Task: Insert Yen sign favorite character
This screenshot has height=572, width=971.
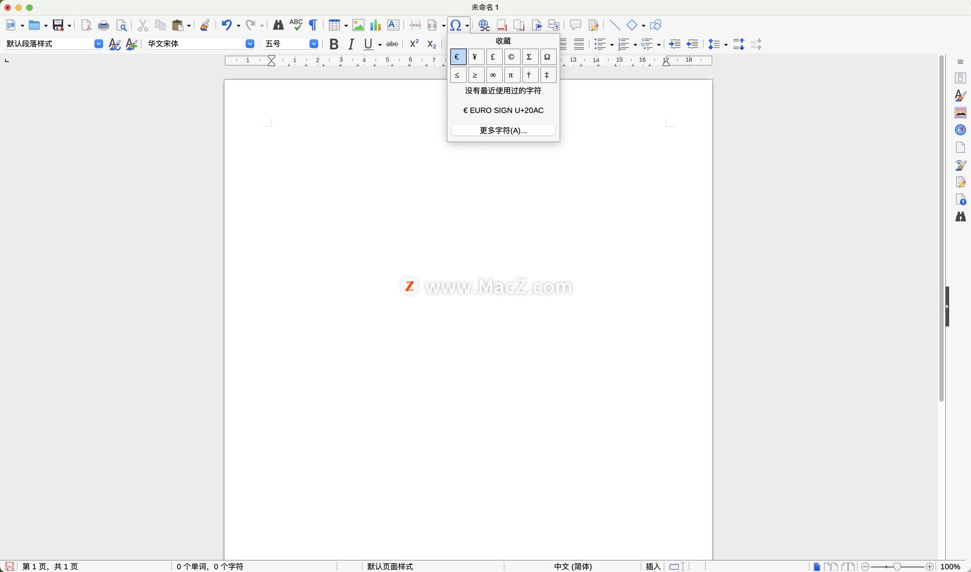Action: coord(475,57)
